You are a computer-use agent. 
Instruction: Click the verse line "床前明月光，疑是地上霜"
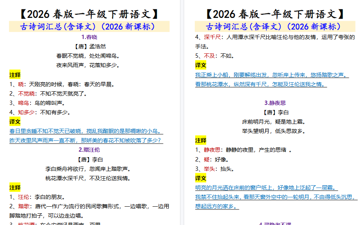274,121
